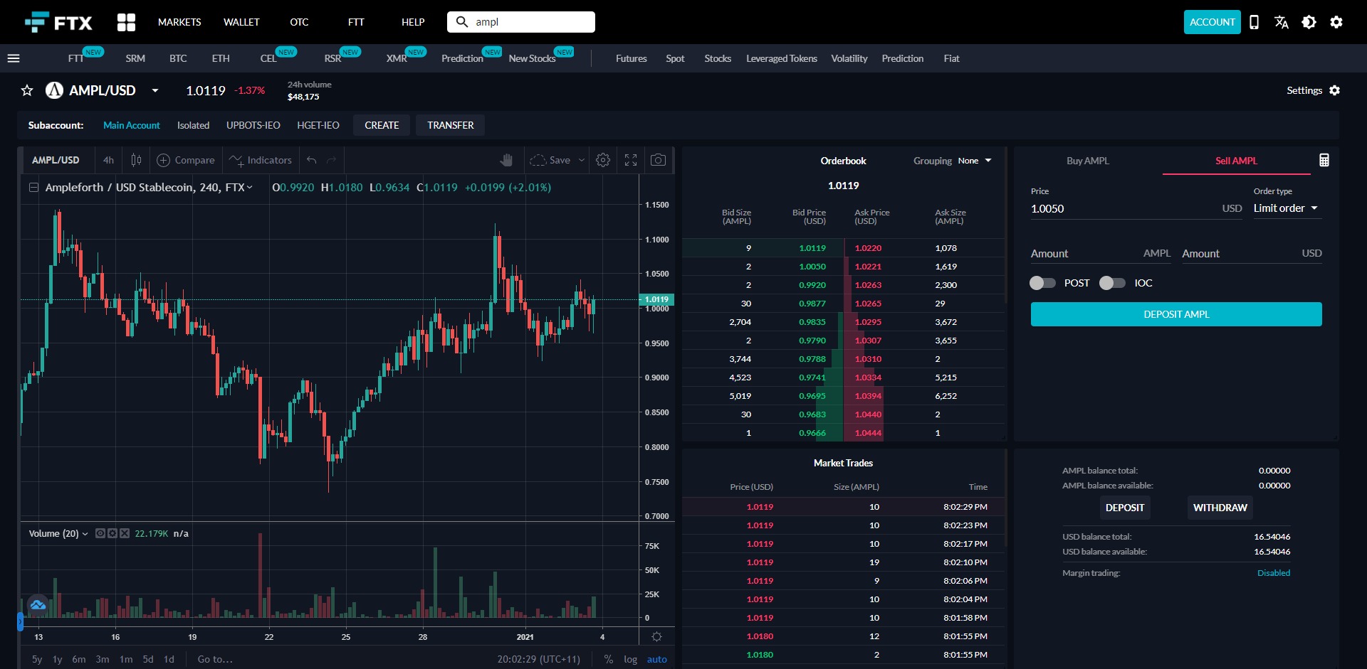Select the hand pan tool icon
The width and height of the screenshot is (1367, 669).
(x=506, y=160)
